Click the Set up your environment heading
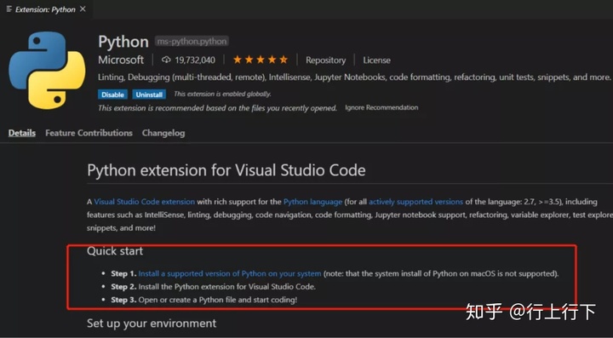This screenshot has width=613, height=338. tap(152, 324)
